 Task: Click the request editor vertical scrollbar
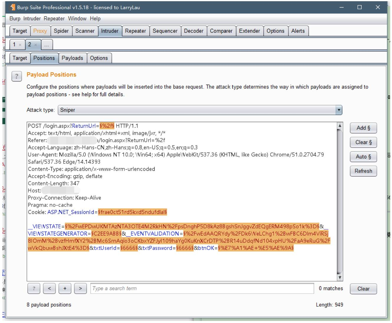coord(340,202)
